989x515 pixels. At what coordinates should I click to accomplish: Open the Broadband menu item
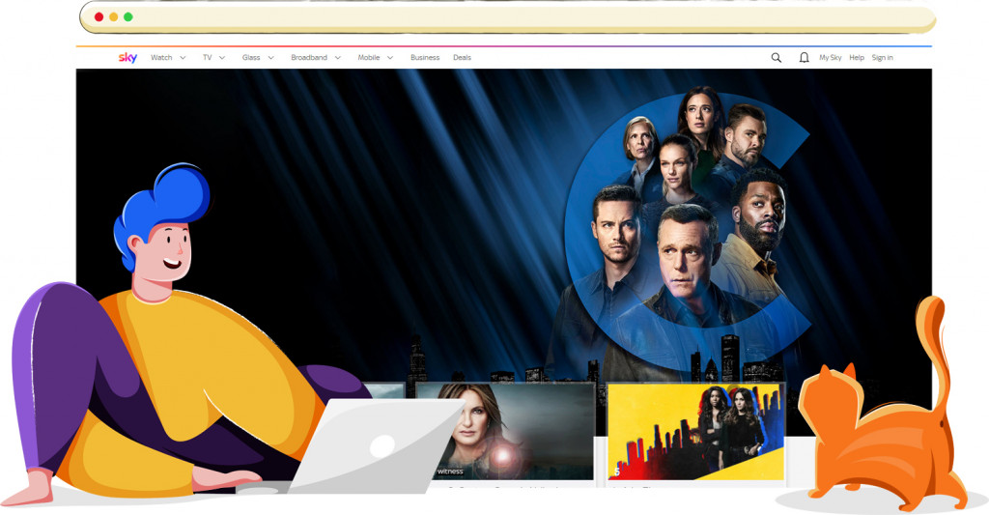(309, 57)
